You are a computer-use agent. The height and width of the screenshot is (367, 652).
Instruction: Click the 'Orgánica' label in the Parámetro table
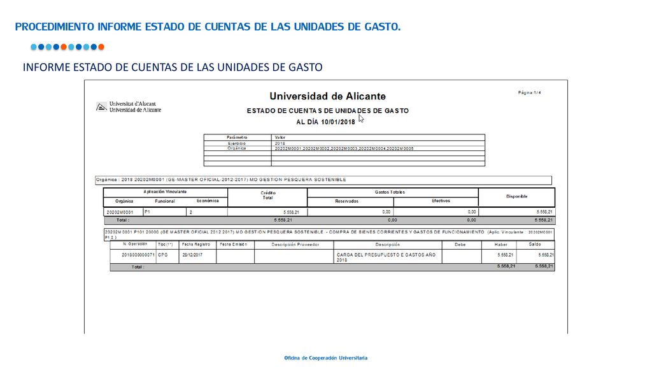click(237, 148)
